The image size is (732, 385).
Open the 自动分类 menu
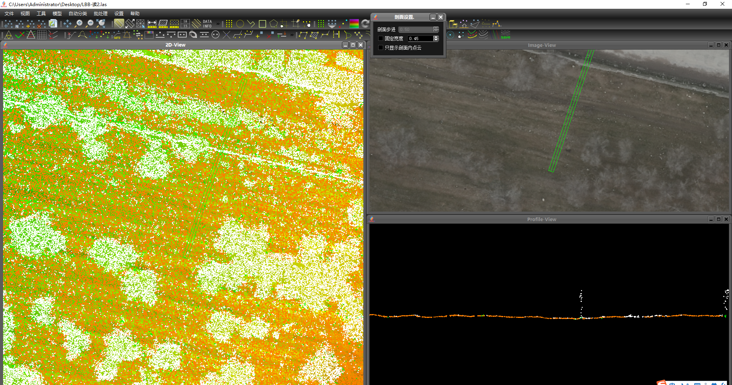(78, 13)
